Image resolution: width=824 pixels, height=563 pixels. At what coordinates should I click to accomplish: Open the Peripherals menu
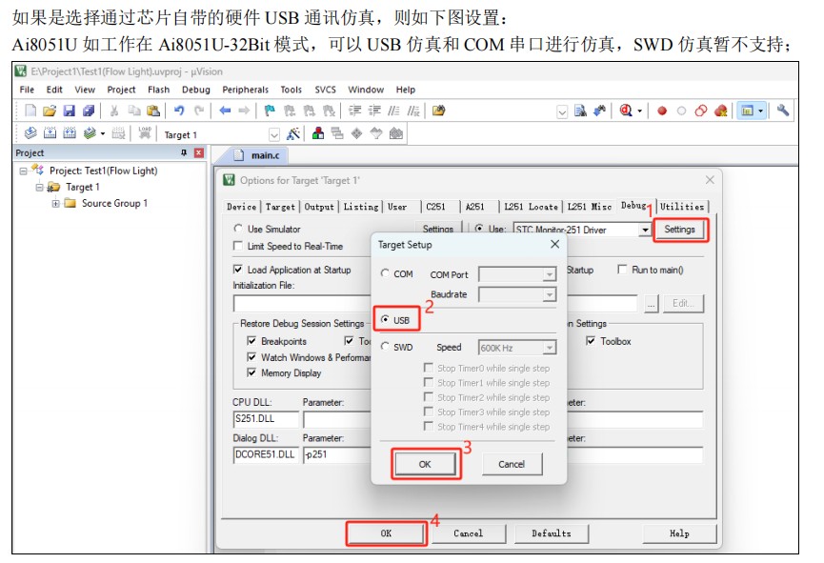pos(245,90)
